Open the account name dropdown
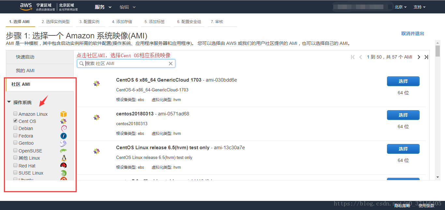This screenshot has height=210, width=445. (x=363, y=7)
